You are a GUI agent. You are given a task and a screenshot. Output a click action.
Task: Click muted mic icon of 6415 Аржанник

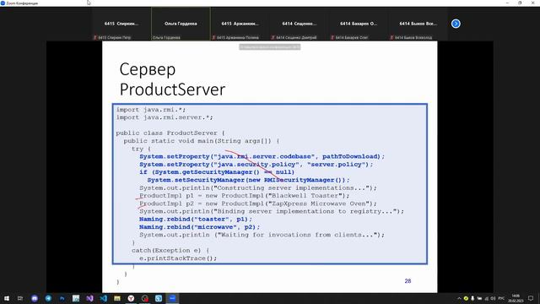coord(213,37)
